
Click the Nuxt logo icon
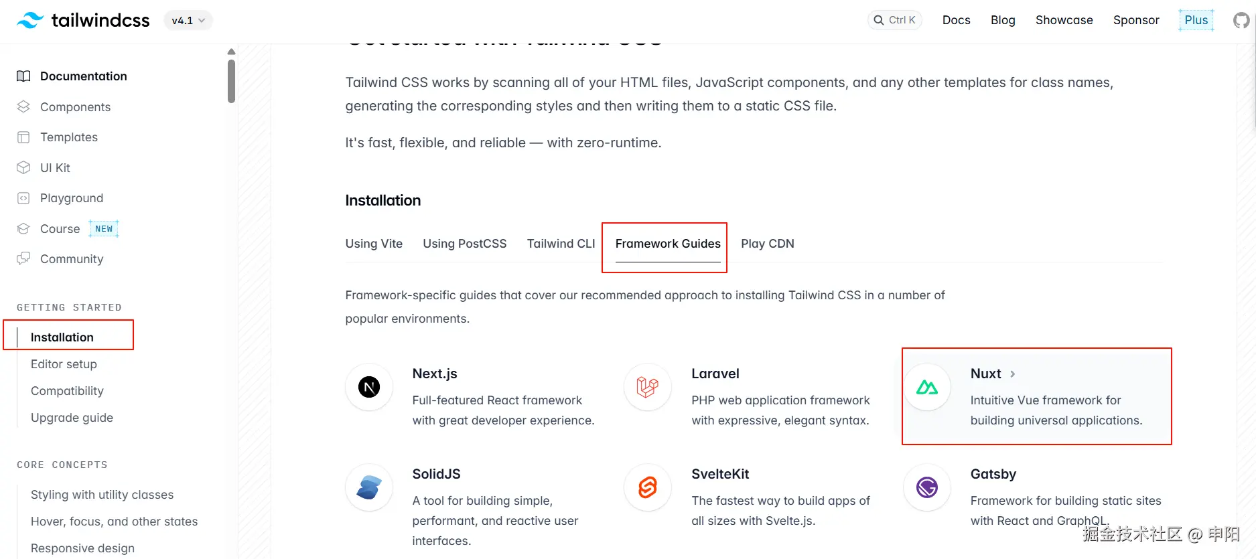pos(927,387)
